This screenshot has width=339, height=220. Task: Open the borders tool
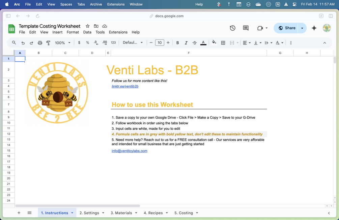223,43
